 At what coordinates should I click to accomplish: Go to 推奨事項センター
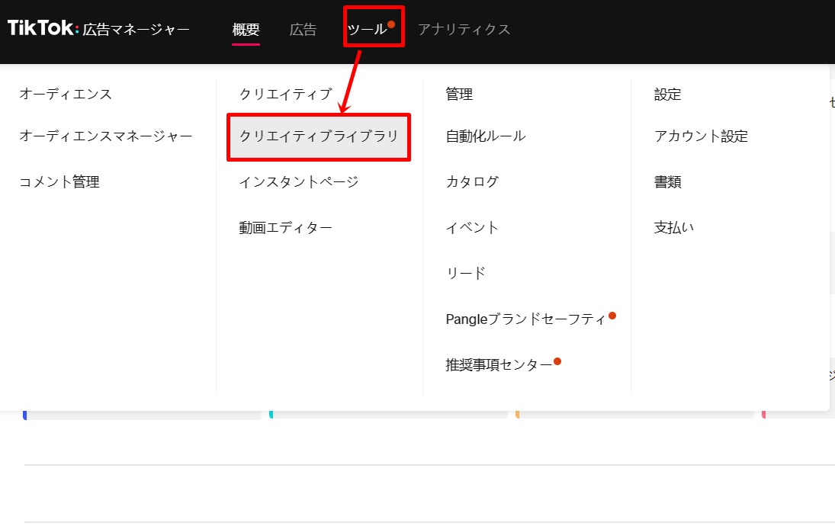[x=499, y=365]
